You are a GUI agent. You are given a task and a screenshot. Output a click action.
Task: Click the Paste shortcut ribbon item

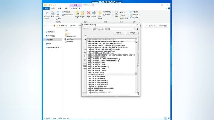tap(67, 15)
